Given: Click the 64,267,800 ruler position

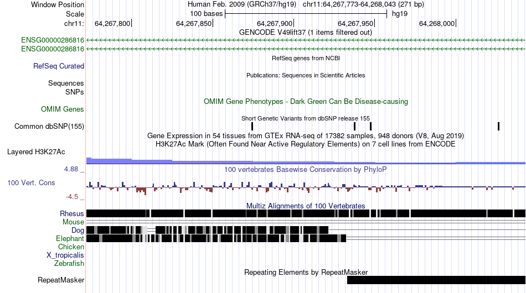Looking at the screenshot, I should point(112,23).
